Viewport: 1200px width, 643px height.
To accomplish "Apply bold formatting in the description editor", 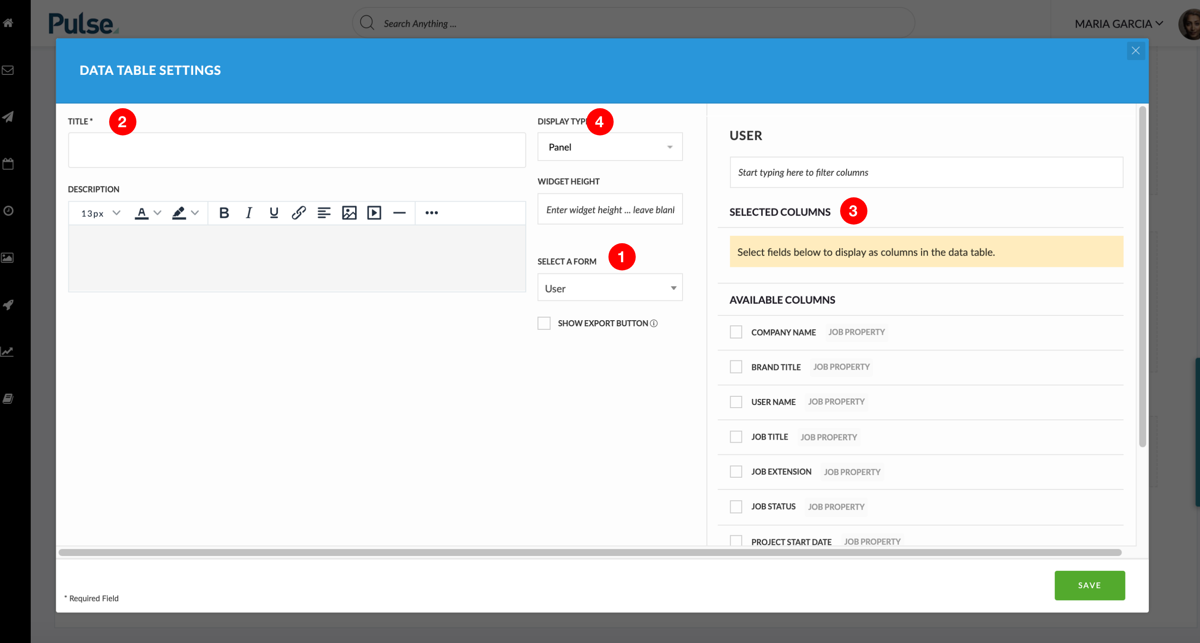I will (224, 213).
